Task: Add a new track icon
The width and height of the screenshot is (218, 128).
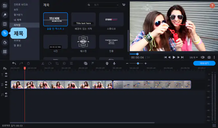Action: 5,68
